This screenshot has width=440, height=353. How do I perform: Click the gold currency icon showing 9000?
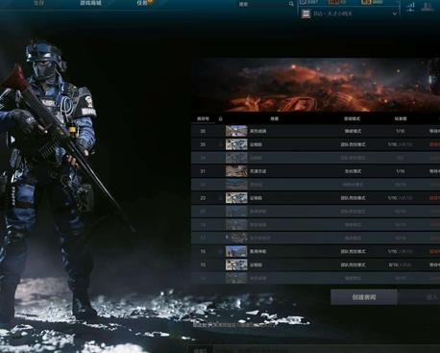click(x=366, y=2)
